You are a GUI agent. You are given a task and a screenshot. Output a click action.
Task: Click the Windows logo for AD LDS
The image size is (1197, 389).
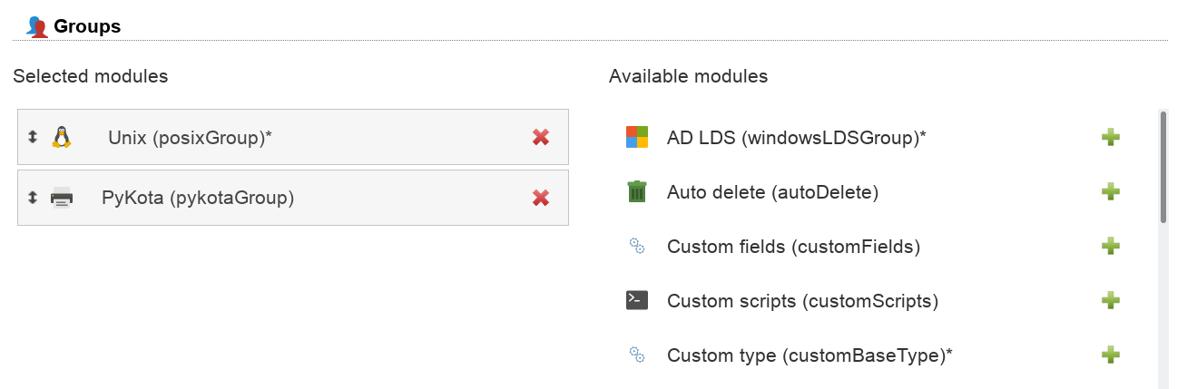point(637,137)
